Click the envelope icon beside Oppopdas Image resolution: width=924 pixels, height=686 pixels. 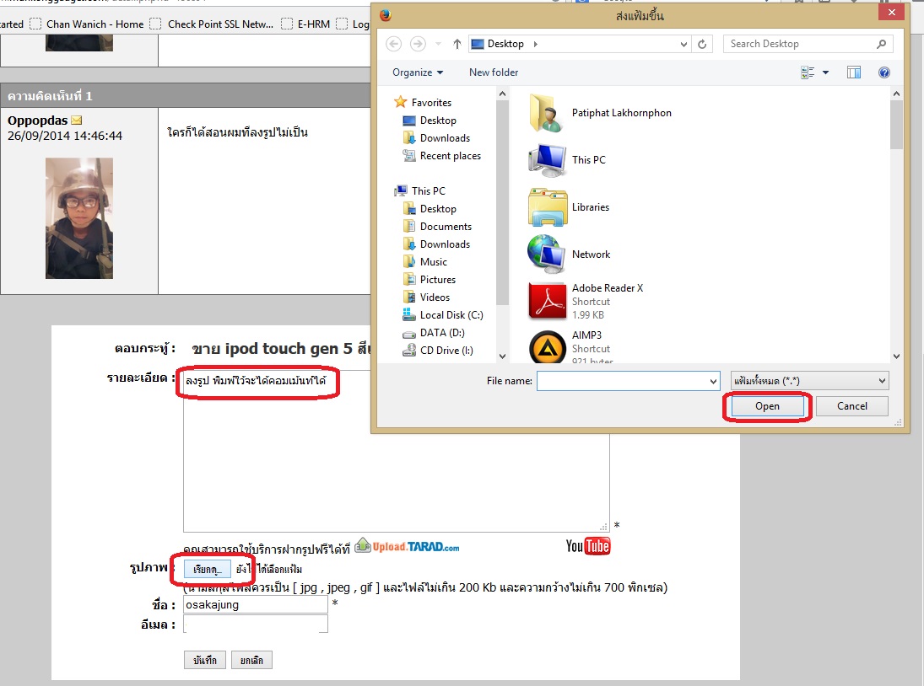click(77, 120)
